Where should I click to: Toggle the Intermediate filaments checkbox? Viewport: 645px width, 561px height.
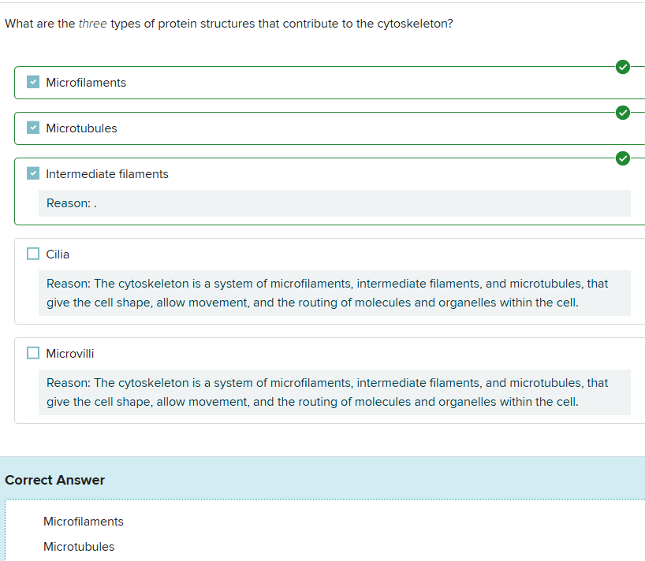(33, 174)
